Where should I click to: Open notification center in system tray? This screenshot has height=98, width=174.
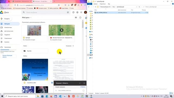coord(171,96)
